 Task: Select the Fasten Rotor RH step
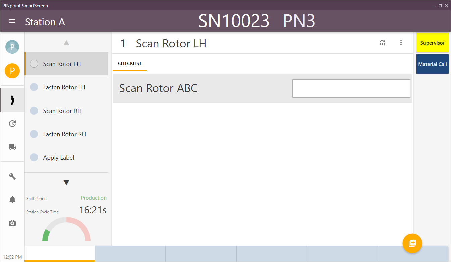(x=66, y=134)
